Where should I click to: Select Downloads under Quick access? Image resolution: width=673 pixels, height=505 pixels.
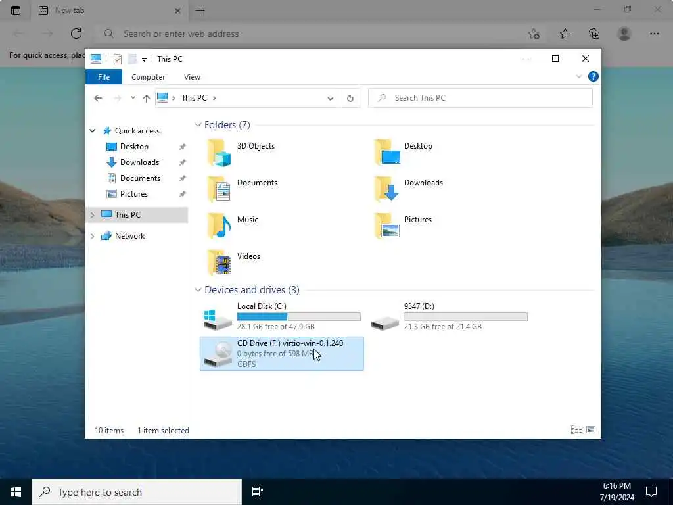[139, 162]
